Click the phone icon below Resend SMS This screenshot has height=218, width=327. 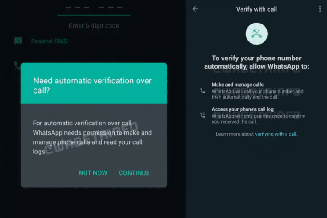pyautogui.click(x=17, y=65)
